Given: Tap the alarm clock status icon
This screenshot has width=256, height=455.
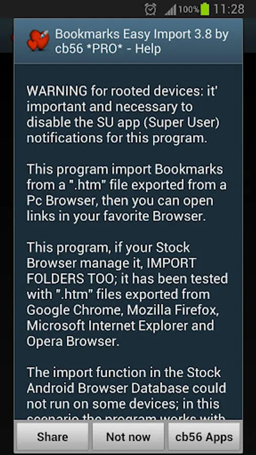Looking at the screenshot, I should point(151,9).
